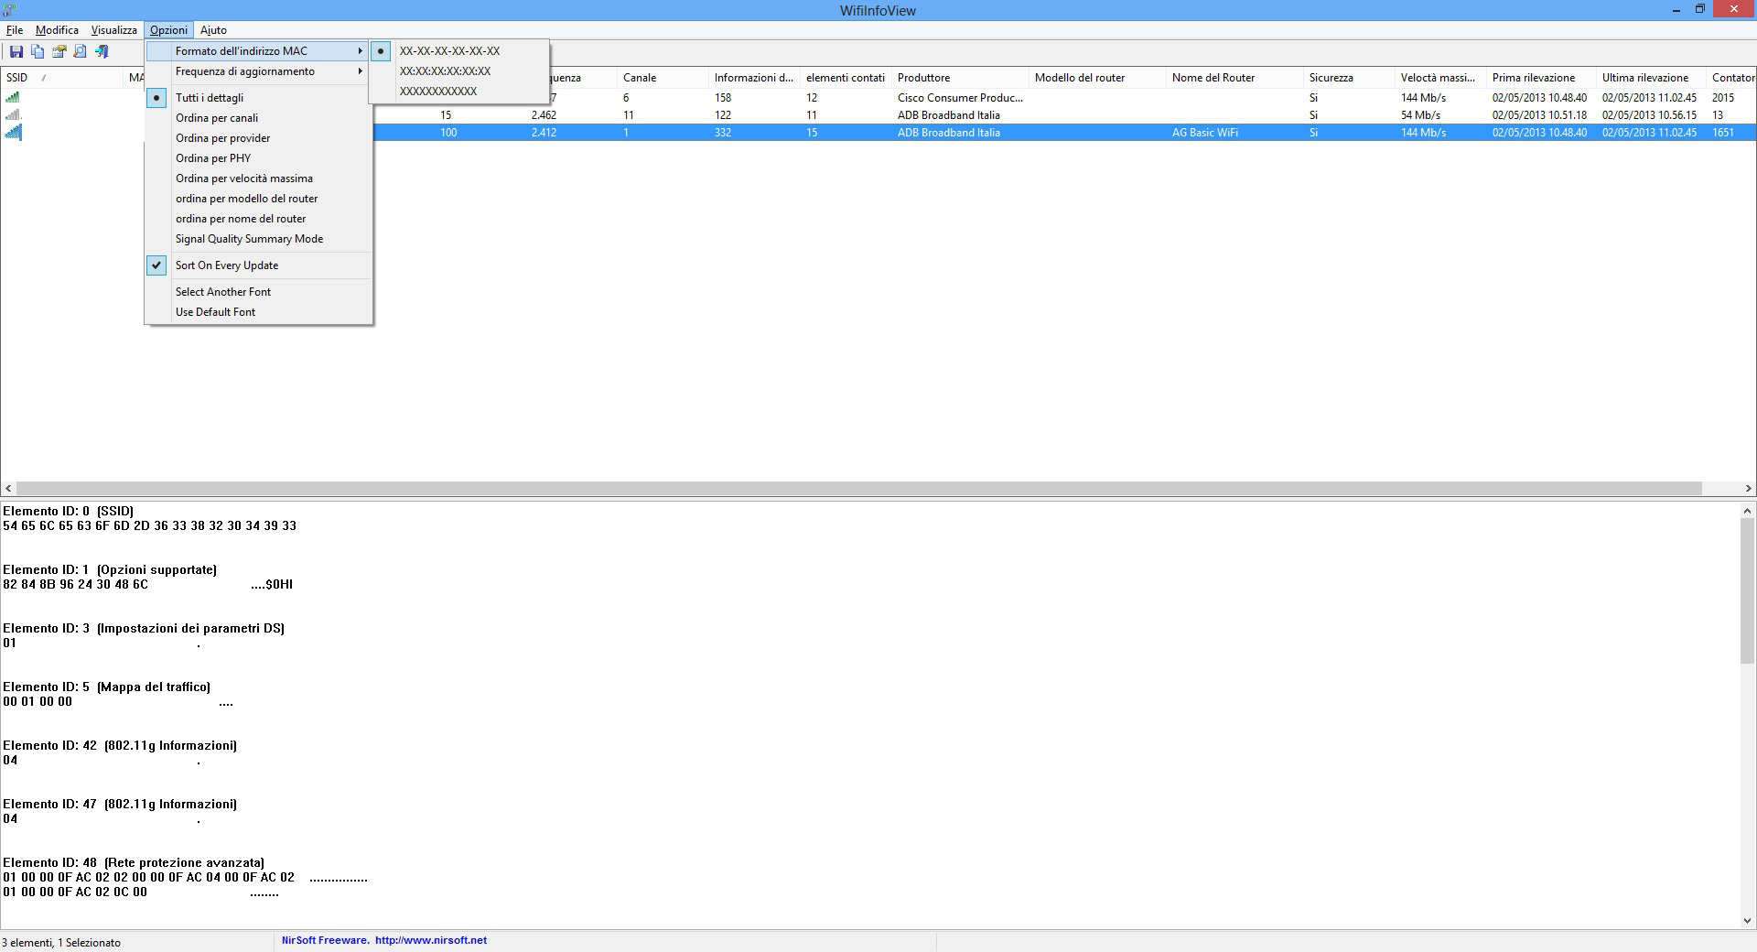Sort by the elementi contati column header

tap(846, 78)
